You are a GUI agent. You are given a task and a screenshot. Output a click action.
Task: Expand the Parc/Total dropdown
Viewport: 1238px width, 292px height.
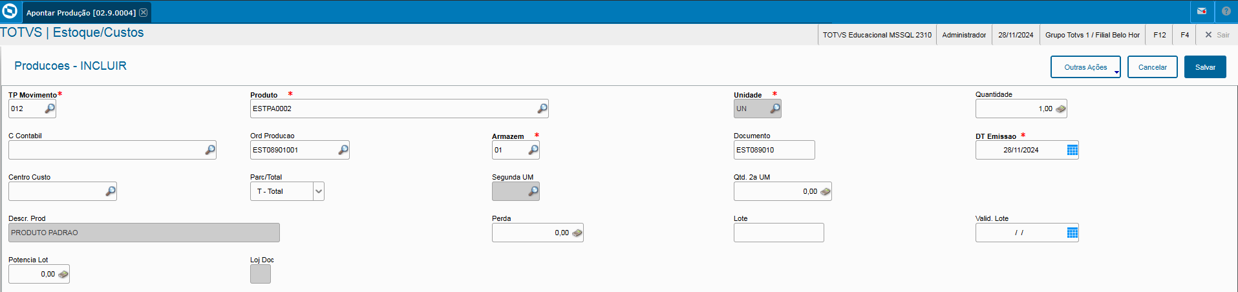pos(318,191)
